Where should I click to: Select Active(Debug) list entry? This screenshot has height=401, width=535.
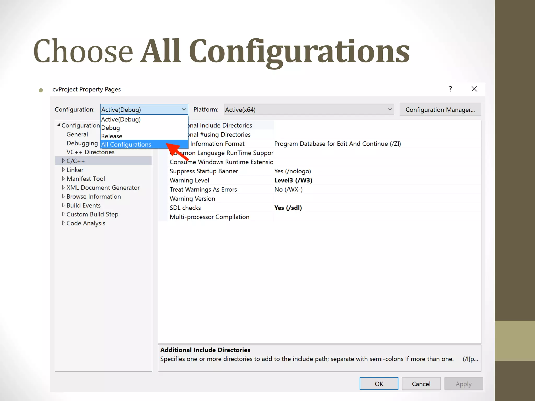[121, 119]
